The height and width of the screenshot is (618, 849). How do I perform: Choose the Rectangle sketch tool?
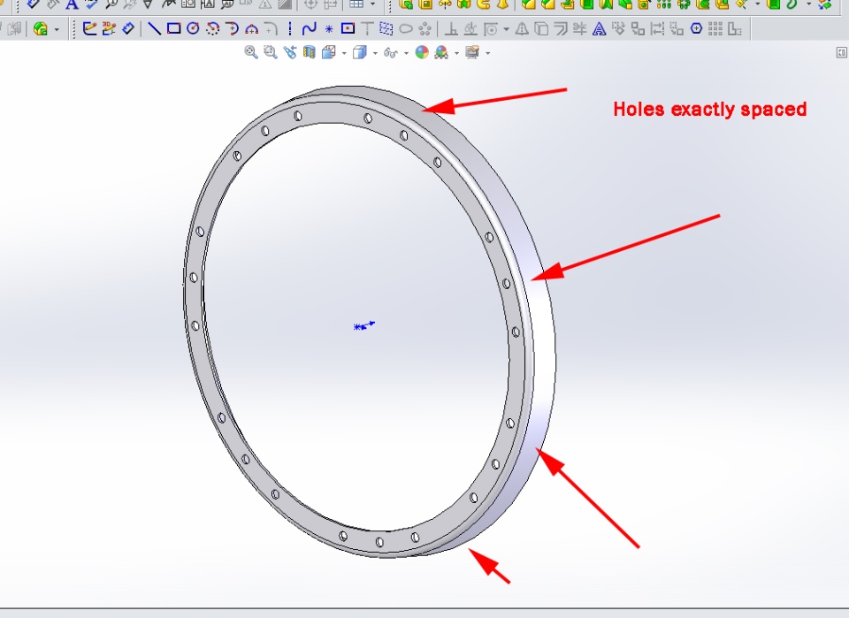[x=174, y=28]
